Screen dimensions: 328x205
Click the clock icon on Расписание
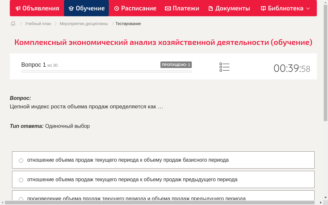click(x=116, y=8)
